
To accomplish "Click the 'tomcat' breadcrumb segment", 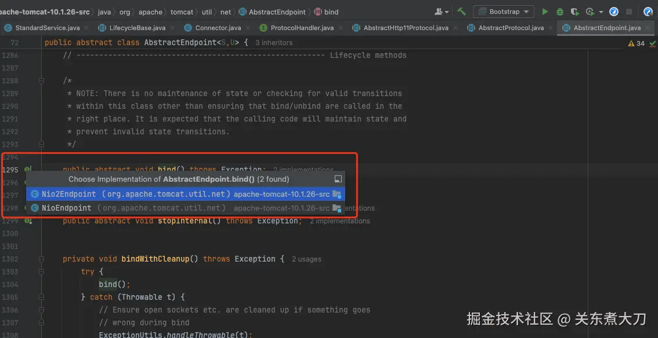I will (x=183, y=12).
